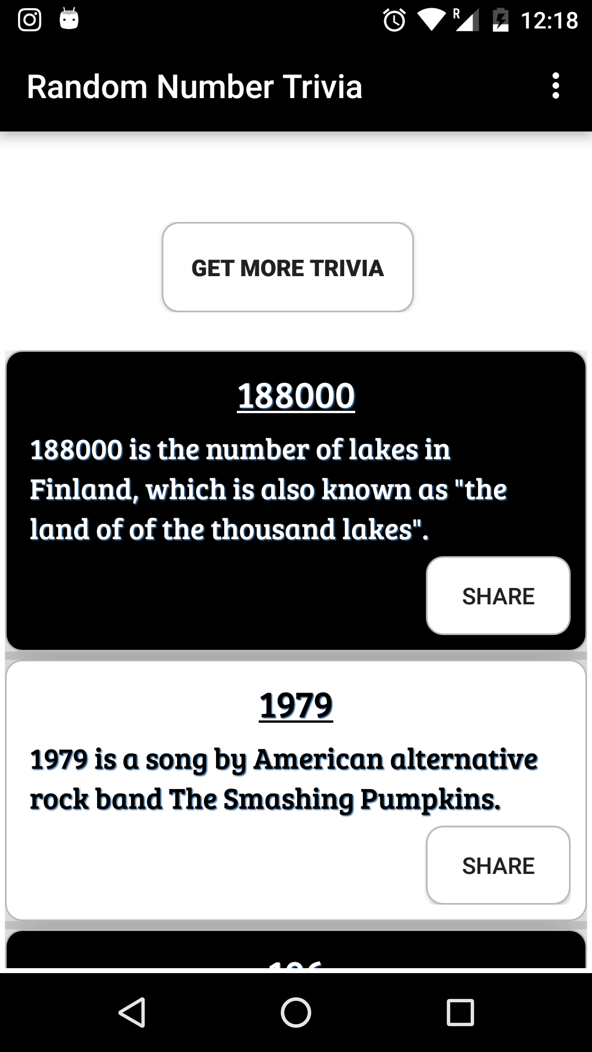This screenshot has width=592, height=1052.
Task: Share the 1979 Smashing Pumpkins trivia
Action: pos(498,865)
